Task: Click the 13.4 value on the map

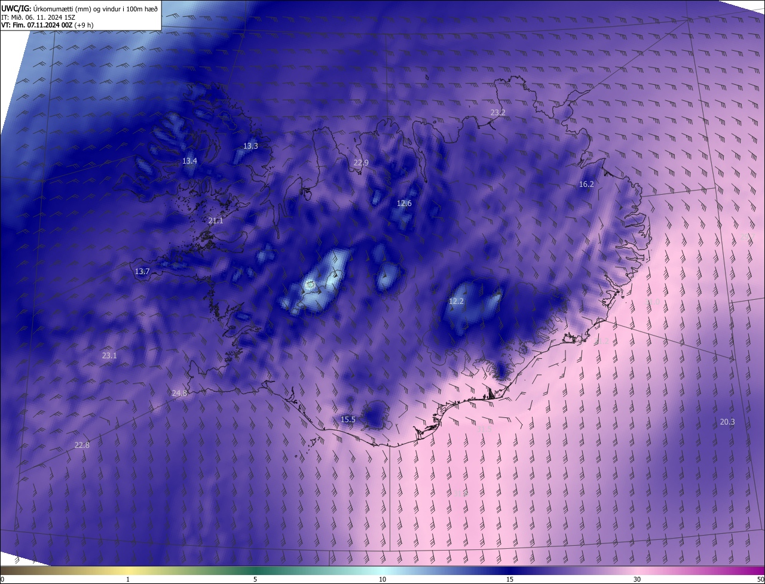Action: click(x=189, y=161)
